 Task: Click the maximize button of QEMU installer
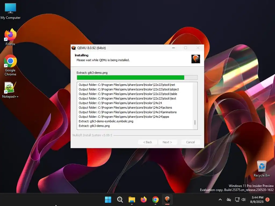[186, 48]
